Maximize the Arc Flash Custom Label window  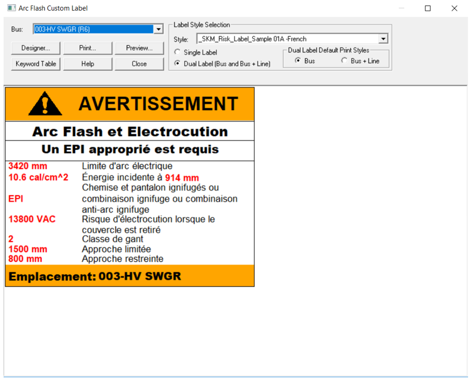(x=428, y=8)
